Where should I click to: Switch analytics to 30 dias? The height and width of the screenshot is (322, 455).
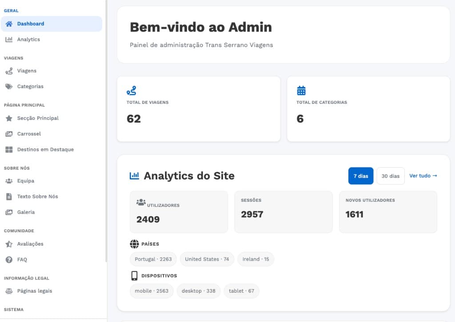click(x=391, y=176)
